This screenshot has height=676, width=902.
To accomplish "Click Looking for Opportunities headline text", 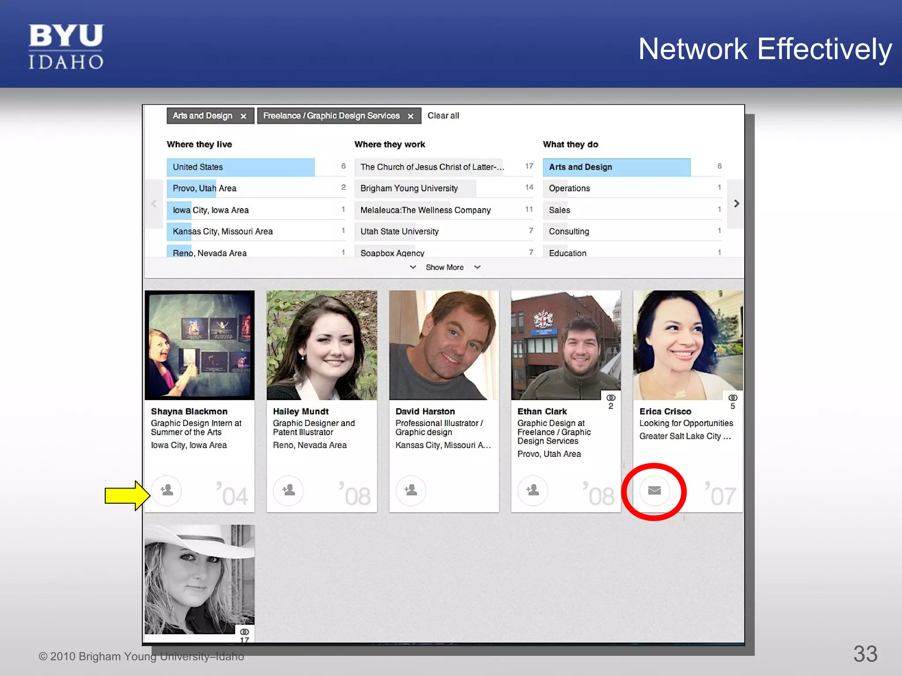I will 686,423.
